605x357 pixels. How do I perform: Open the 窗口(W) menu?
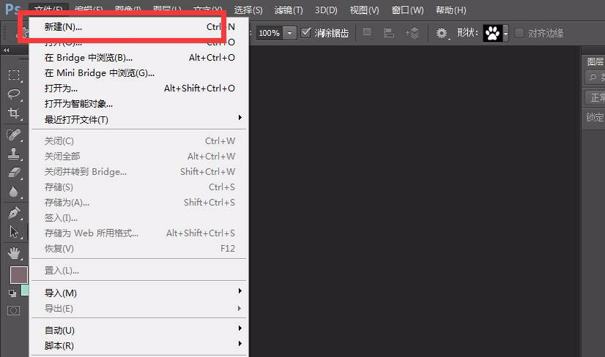[x=407, y=10]
